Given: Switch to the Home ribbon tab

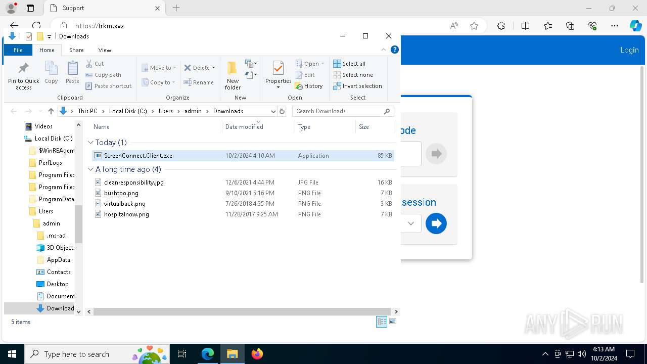Looking at the screenshot, I should click(47, 50).
